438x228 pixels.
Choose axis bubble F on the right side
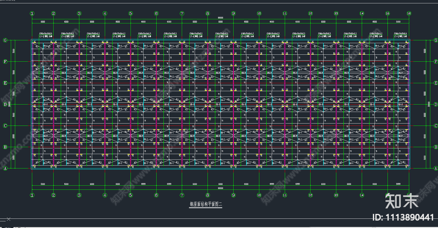436,61
